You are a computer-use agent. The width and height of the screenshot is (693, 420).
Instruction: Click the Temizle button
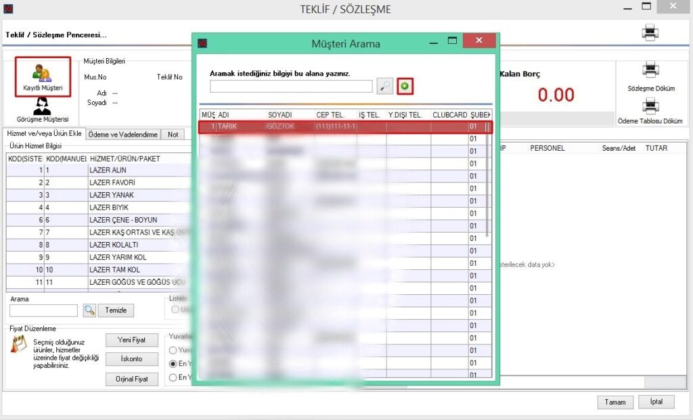coord(116,310)
